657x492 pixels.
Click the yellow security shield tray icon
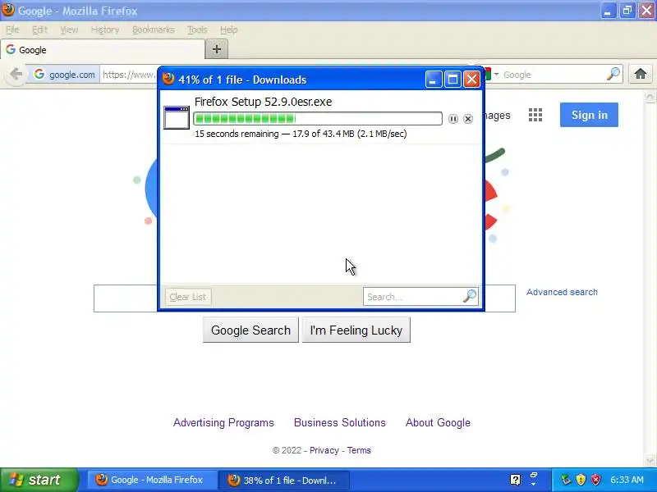point(581,480)
